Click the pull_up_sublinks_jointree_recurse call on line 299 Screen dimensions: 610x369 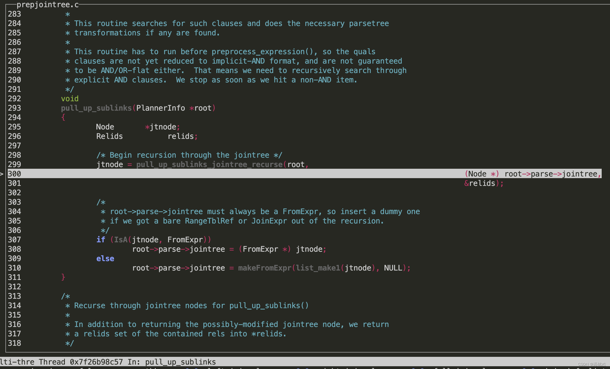[x=209, y=165]
